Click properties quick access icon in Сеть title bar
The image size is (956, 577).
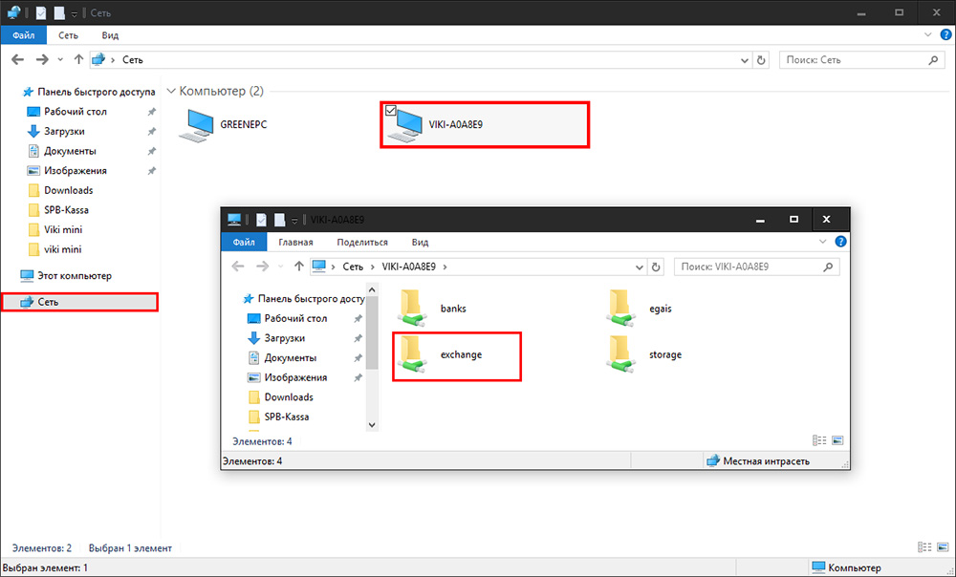[41, 12]
